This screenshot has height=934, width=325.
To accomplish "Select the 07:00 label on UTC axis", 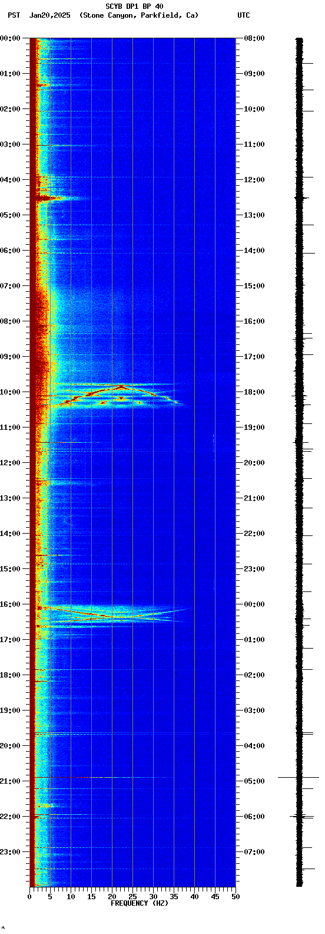I will coord(254,852).
